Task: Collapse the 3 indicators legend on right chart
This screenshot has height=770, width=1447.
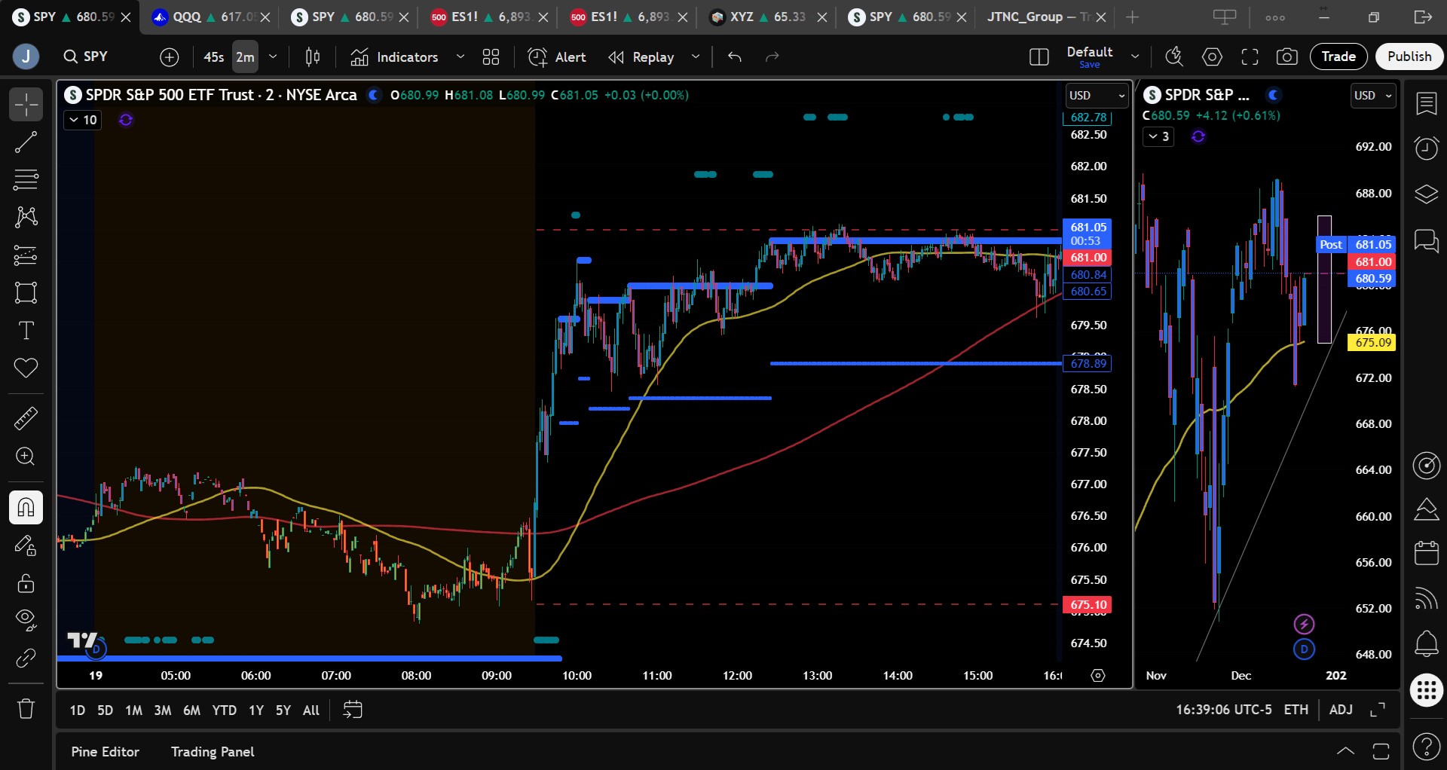Action: click(1159, 136)
